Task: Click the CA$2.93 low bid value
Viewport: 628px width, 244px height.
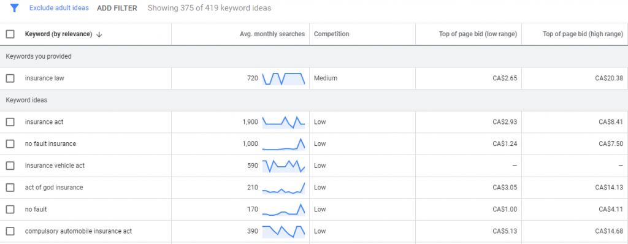Action: 505,122
